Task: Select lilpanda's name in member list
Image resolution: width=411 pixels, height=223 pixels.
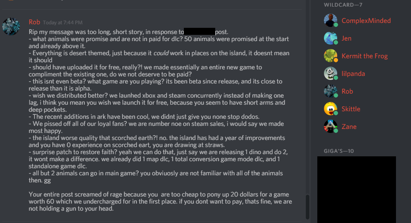Action: (353, 74)
